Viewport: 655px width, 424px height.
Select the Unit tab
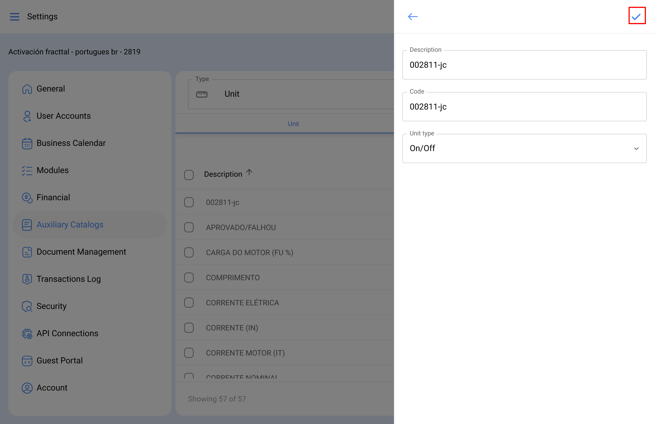(x=293, y=124)
